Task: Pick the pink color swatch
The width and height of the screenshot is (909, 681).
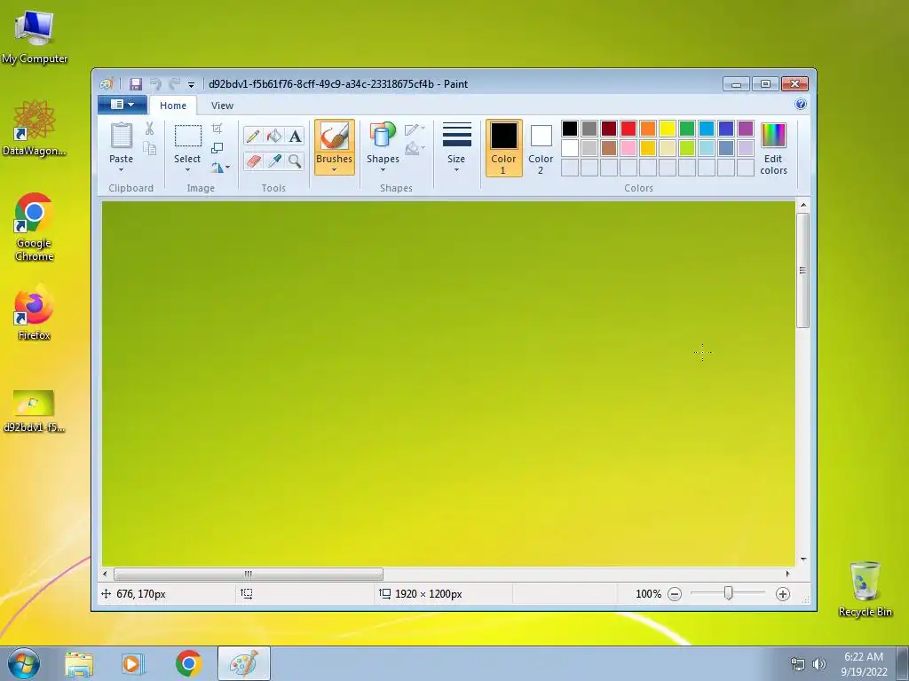Action: click(628, 148)
